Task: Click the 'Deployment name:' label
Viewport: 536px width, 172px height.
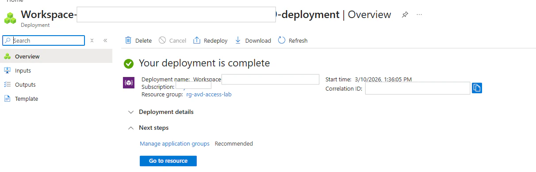Action: tap(165, 80)
